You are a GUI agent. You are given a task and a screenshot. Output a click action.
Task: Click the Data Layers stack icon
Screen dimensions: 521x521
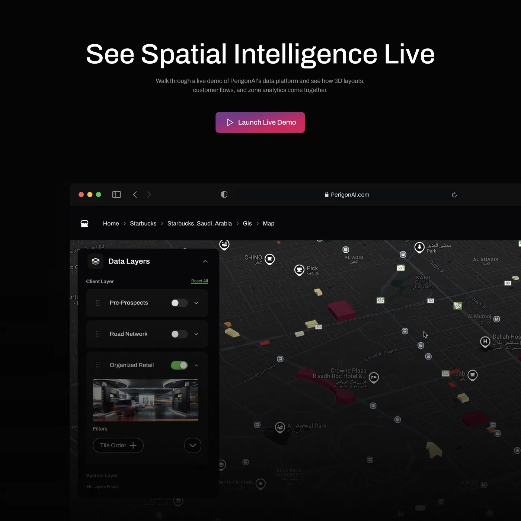click(96, 261)
